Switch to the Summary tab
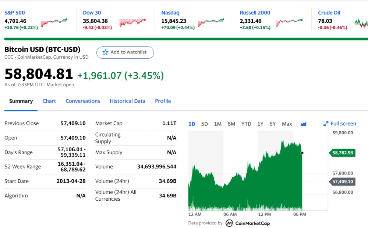 pyautogui.click(x=21, y=101)
